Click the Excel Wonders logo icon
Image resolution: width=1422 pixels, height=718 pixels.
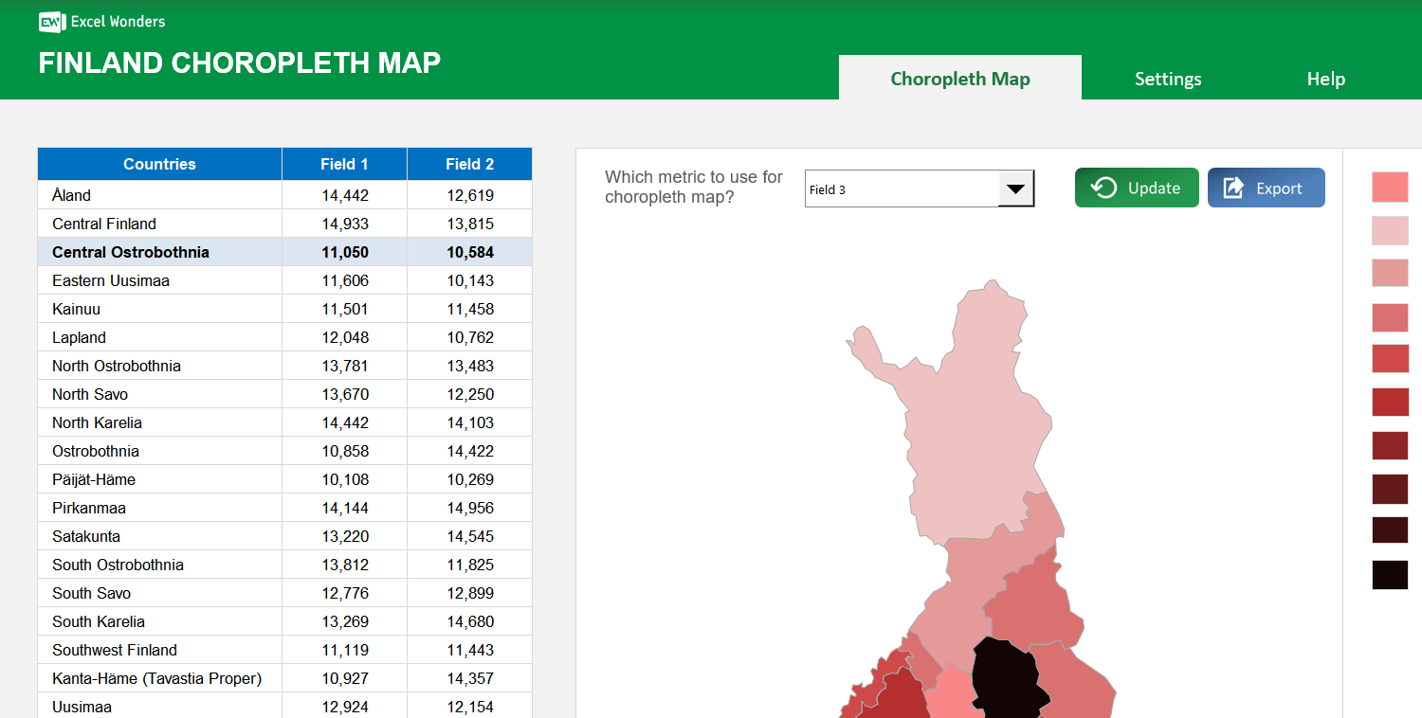click(x=49, y=22)
